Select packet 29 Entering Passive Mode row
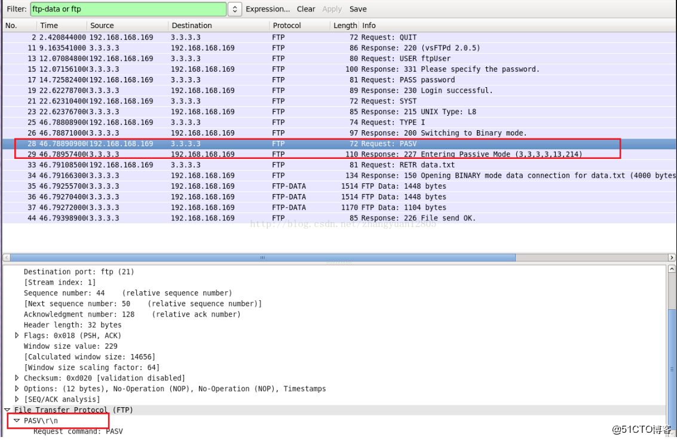This screenshot has height=440, width=677. pos(339,154)
